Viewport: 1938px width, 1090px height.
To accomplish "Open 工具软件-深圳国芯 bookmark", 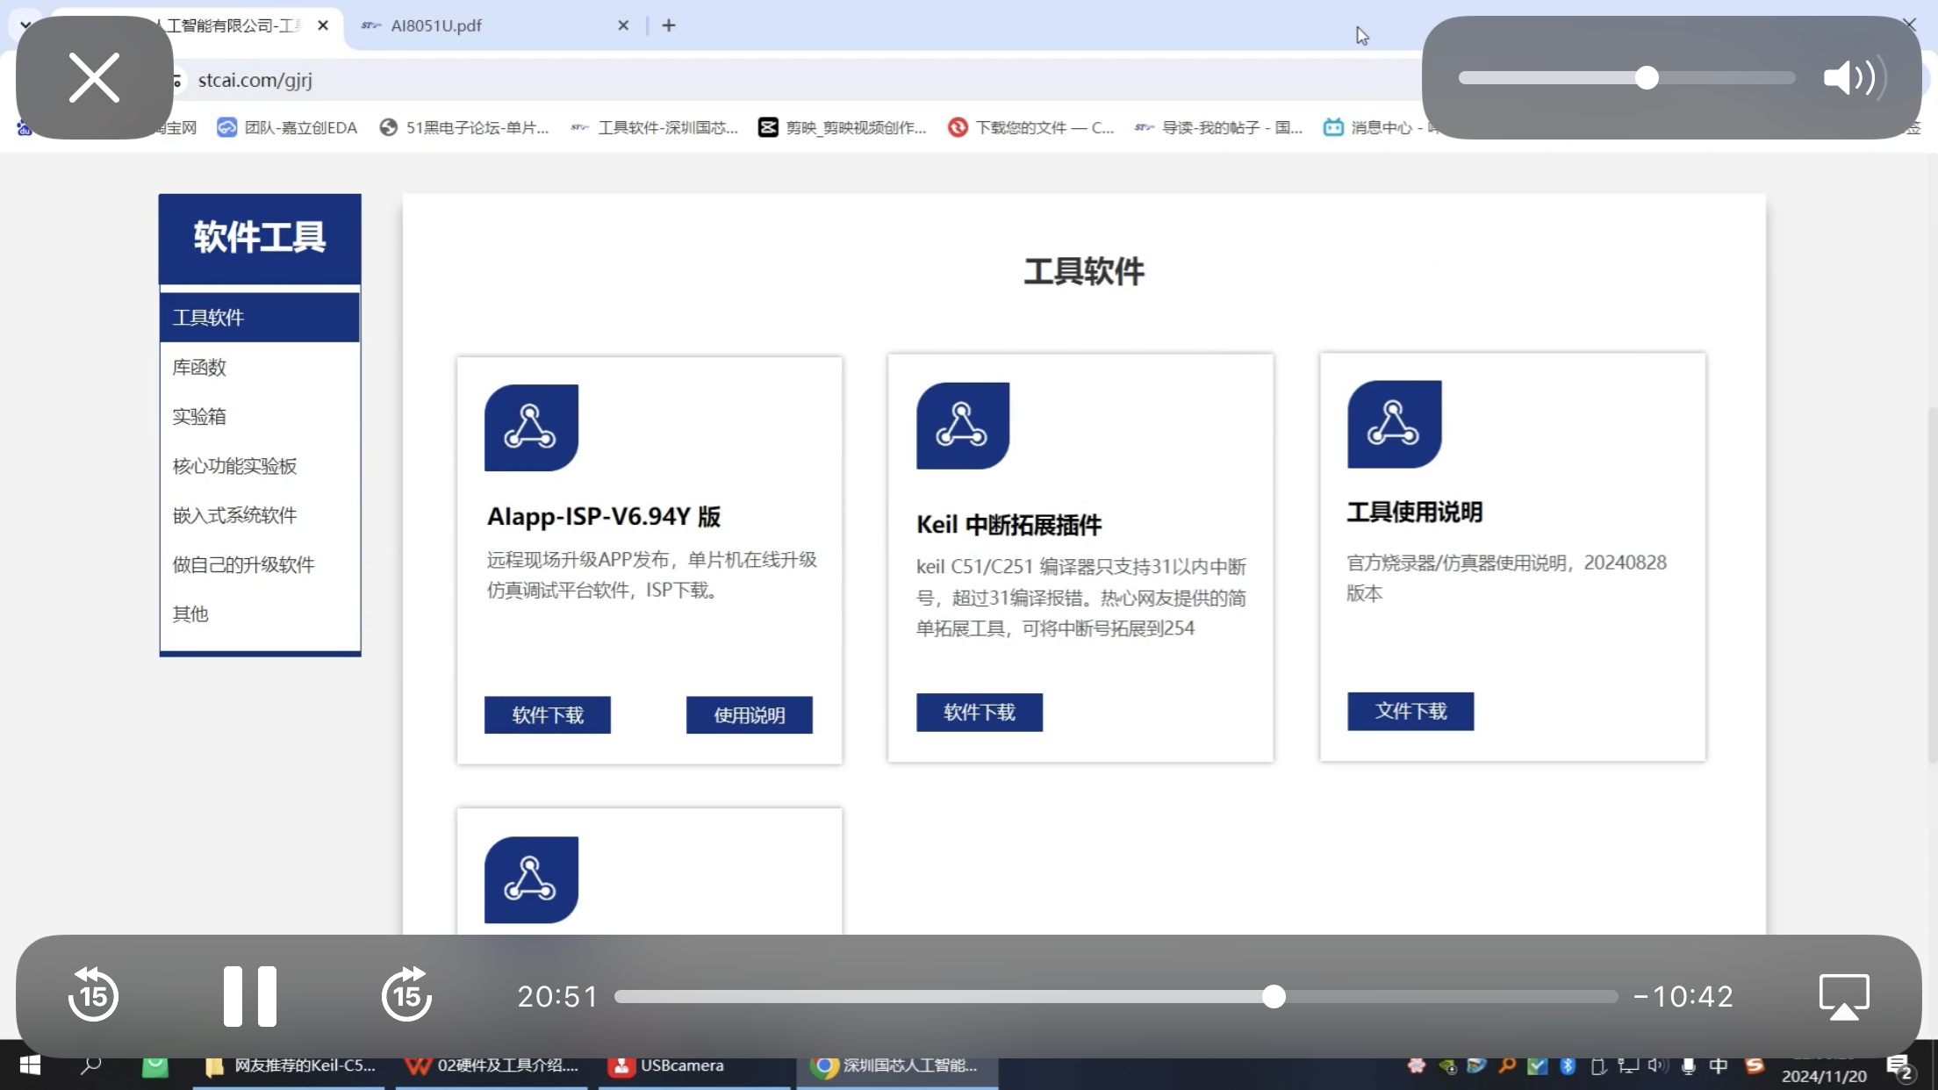I will pyautogui.click(x=655, y=128).
